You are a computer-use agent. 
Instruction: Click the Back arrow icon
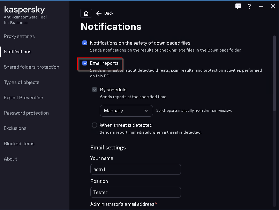(x=99, y=13)
